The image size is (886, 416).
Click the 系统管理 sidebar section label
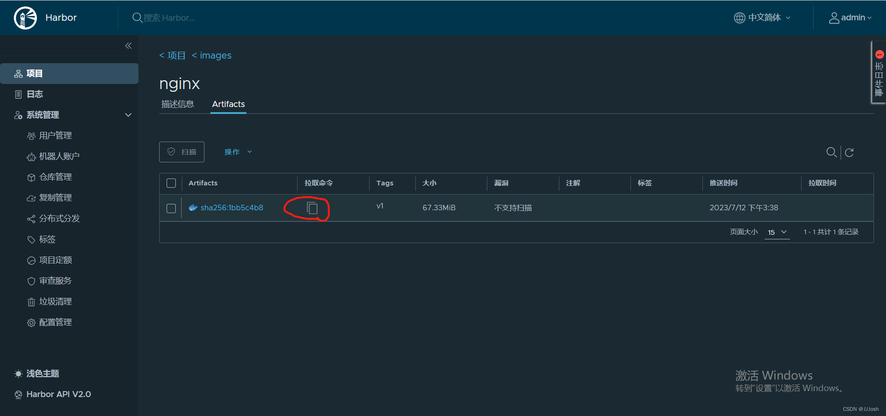click(x=42, y=115)
